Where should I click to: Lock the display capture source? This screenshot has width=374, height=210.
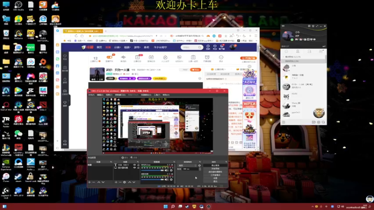(x=138, y=168)
